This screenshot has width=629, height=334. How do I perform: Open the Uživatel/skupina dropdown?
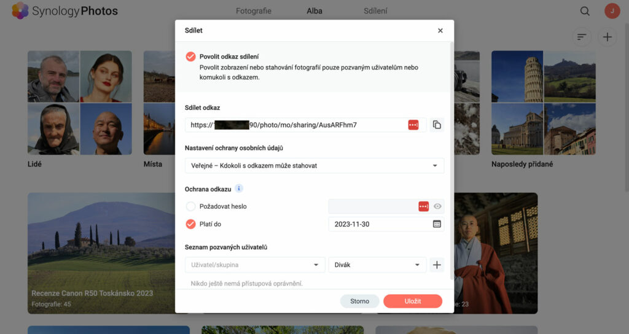pyautogui.click(x=255, y=265)
